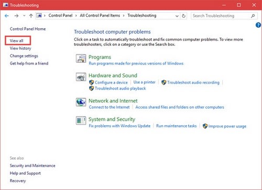
Task: Click Use a printer link
Action: [144, 82]
